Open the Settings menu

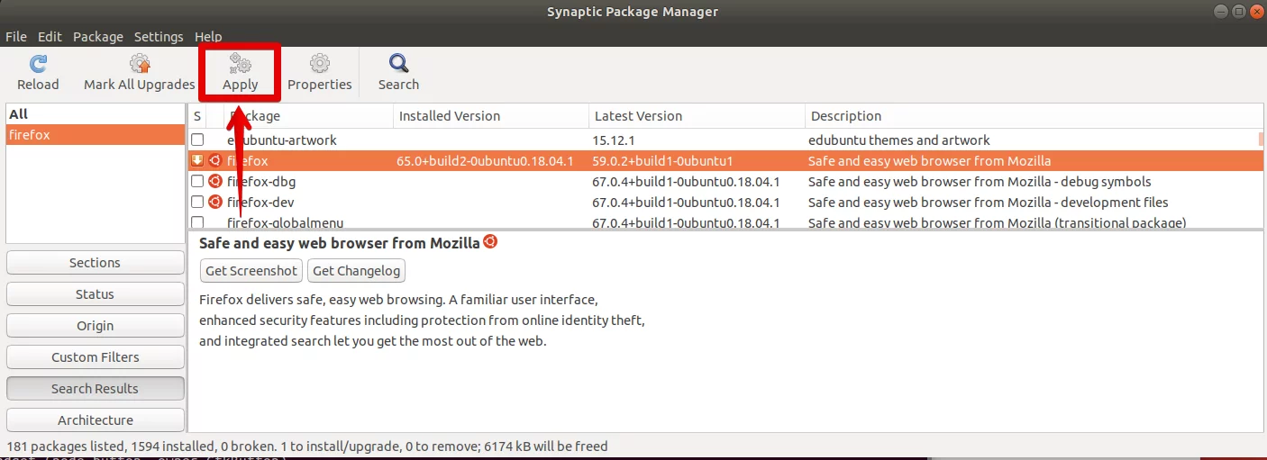pyautogui.click(x=159, y=37)
